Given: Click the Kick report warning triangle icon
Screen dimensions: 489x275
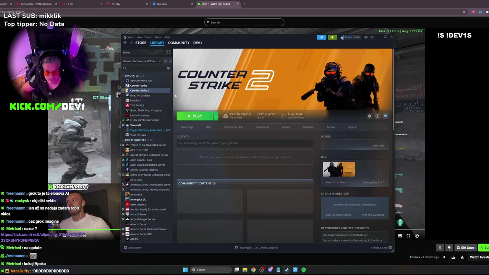Looking at the screenshot, I should [462, 257].
